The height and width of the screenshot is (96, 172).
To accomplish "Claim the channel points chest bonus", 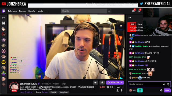I will pos(140,90).
